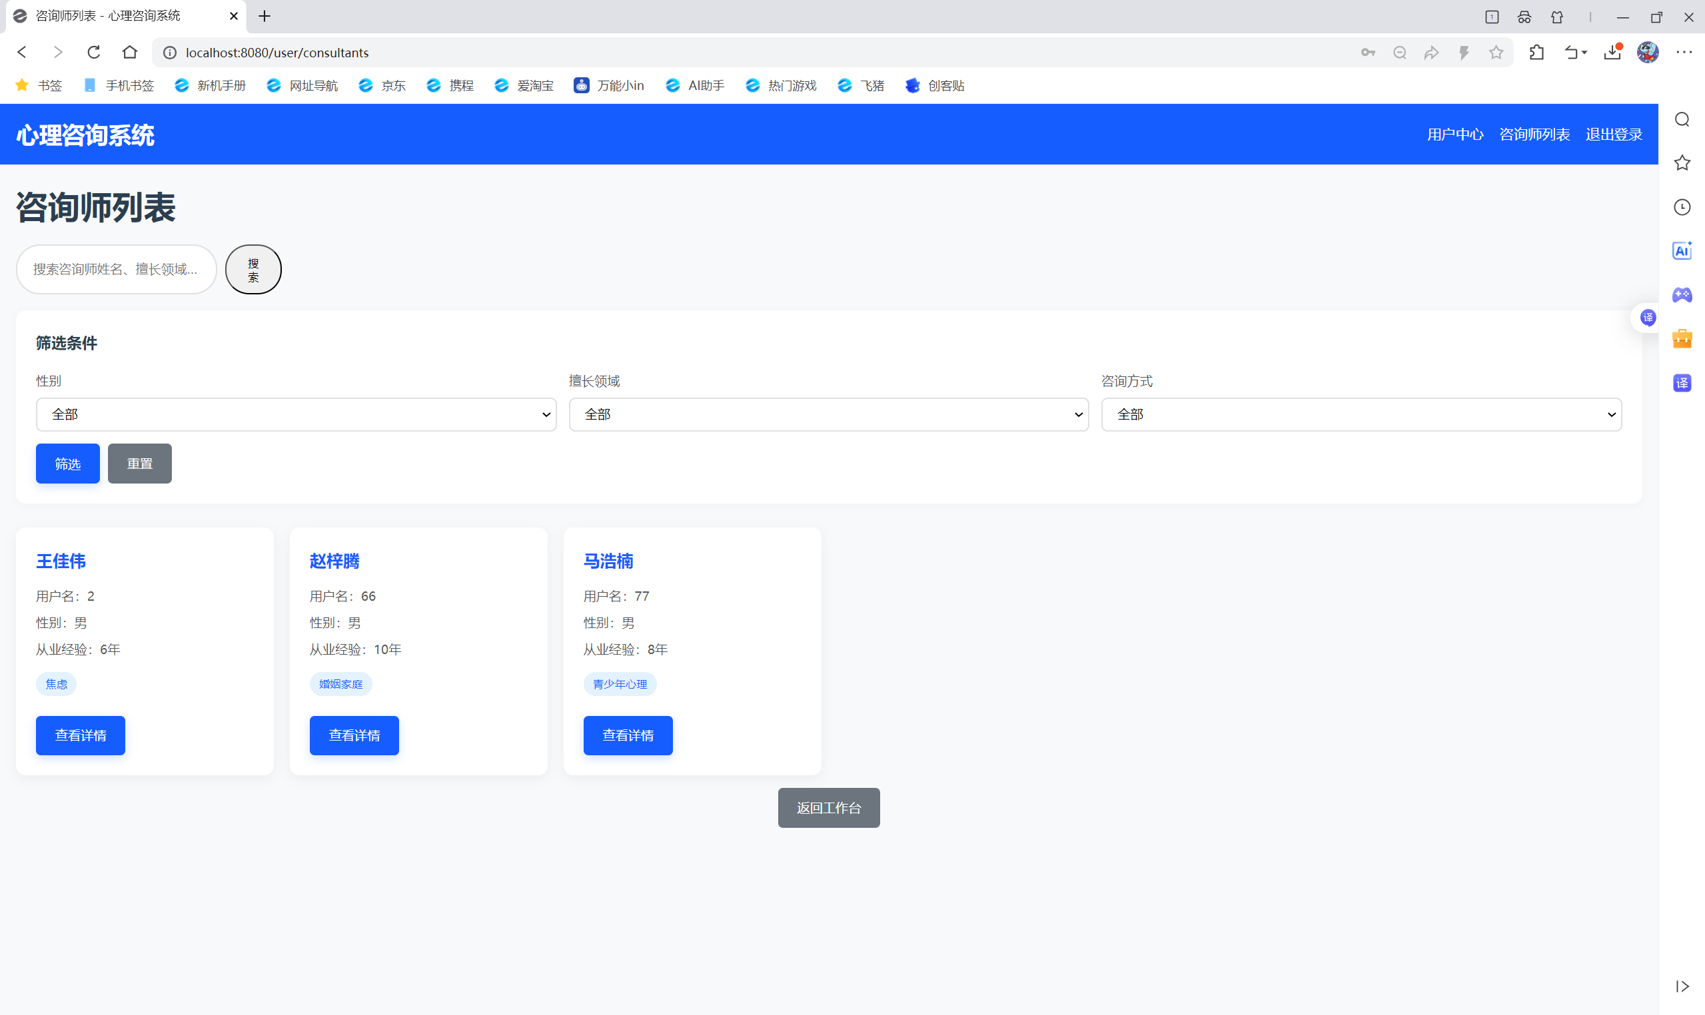Expand the 性别 filter dropdown
The height and width of the screenshot is (1015, 1705).
tap(296, 414)
